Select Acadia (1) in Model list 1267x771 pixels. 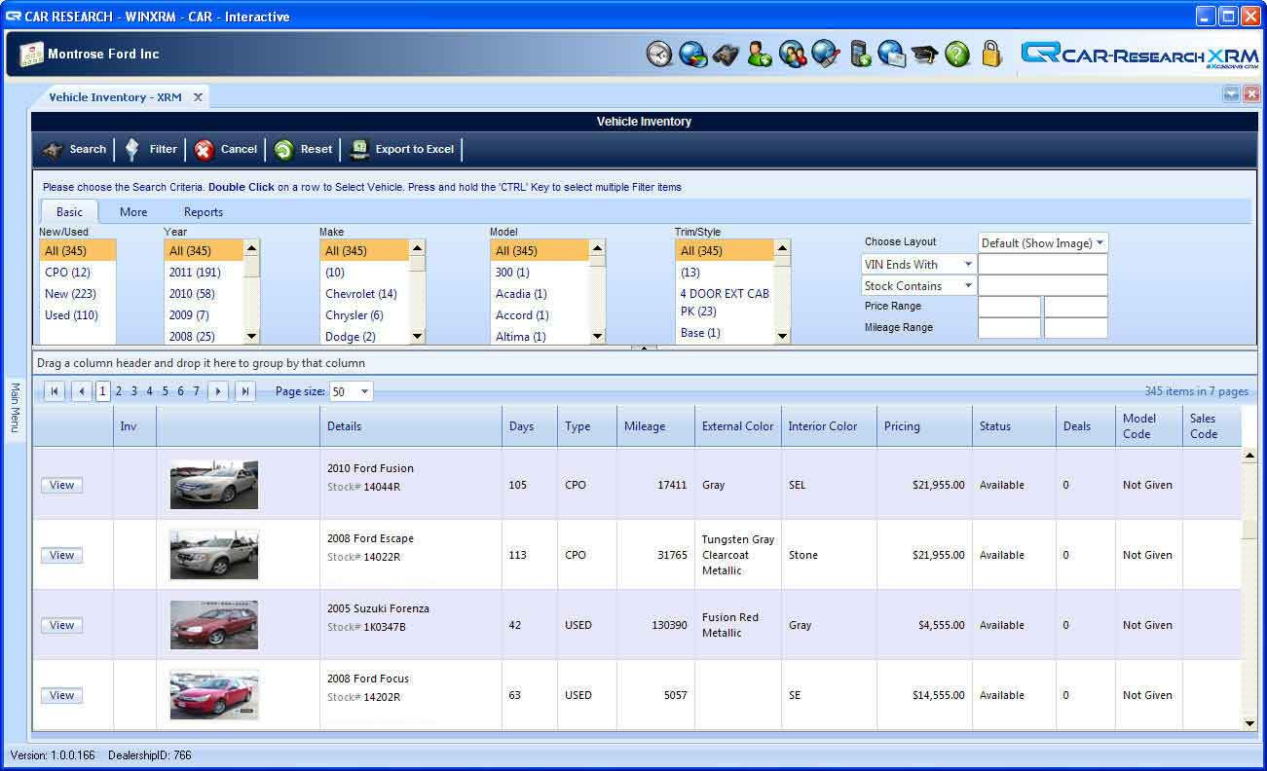pyautogui.click(x=540, y=294)
